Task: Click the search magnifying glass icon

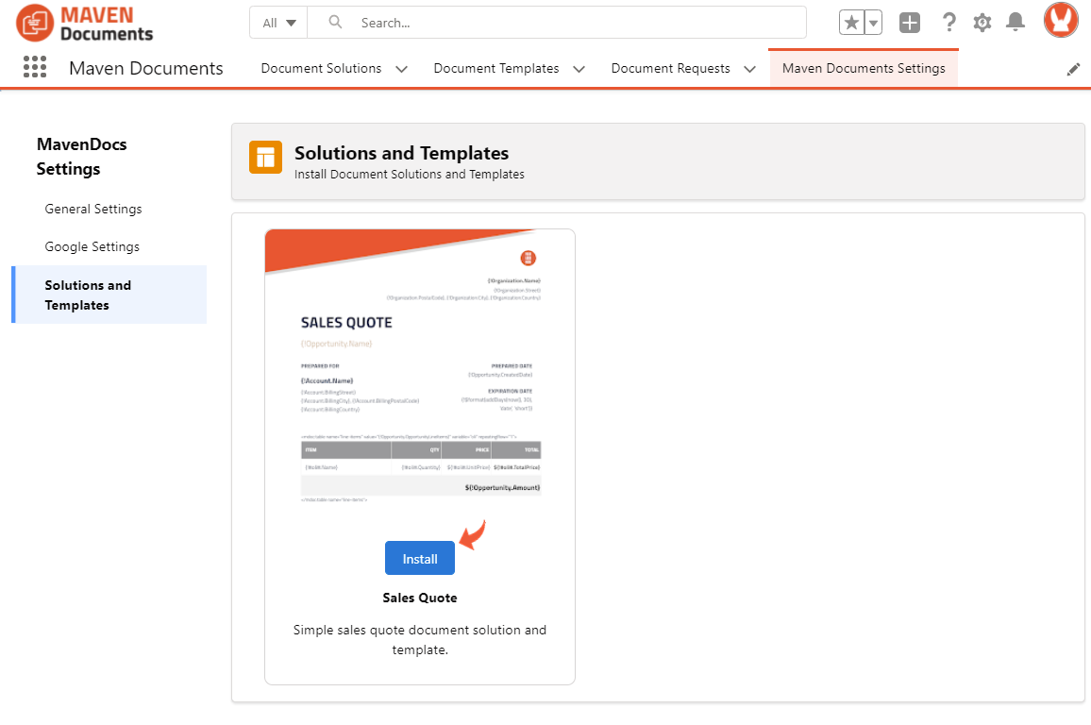Action: pos(334,22)
